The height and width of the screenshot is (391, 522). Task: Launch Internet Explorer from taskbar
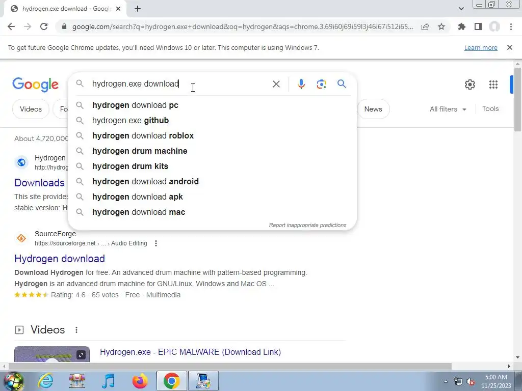click(45, 381)
